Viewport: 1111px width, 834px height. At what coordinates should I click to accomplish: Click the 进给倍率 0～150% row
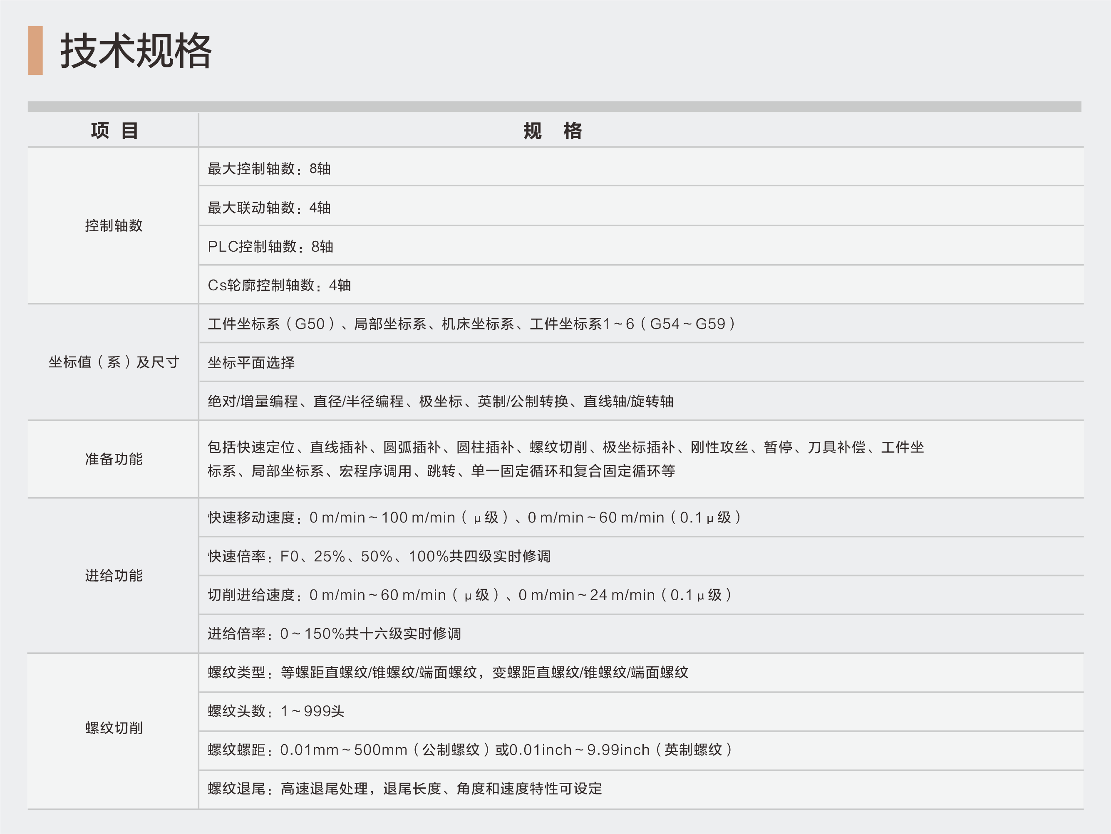[334, 634]
